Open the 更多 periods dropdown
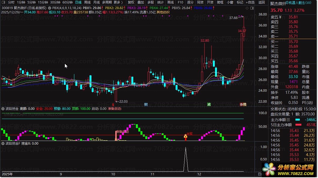Screen dimensions: 318x178 click(x=118, y=2)
